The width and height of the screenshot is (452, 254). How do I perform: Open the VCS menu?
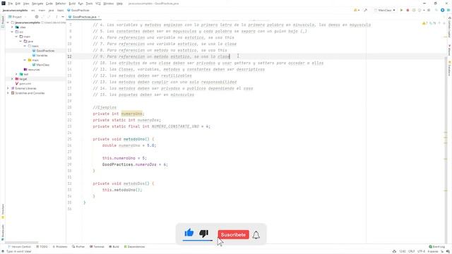point(98,4)
